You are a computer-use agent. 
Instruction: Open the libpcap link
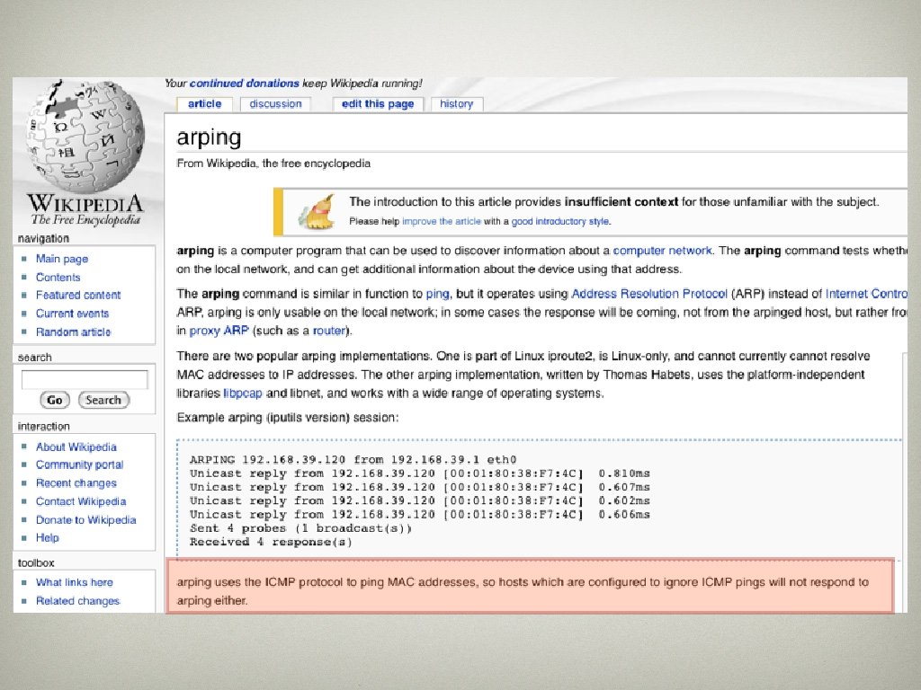[243, 394]
